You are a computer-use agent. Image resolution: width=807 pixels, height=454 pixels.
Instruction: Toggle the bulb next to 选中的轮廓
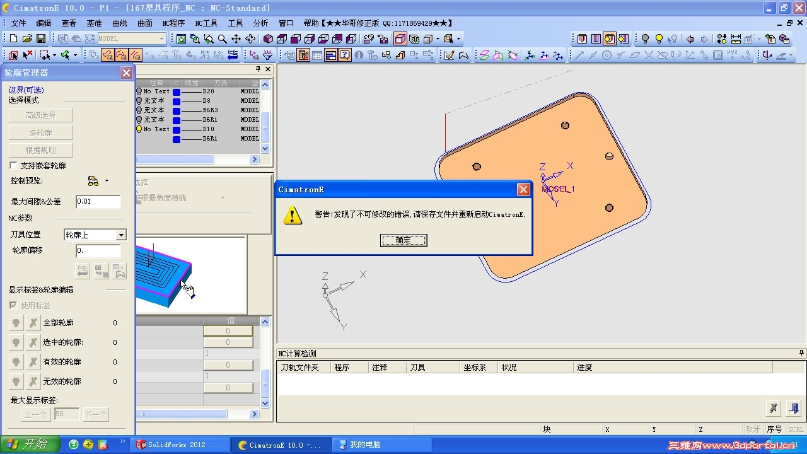16,342
